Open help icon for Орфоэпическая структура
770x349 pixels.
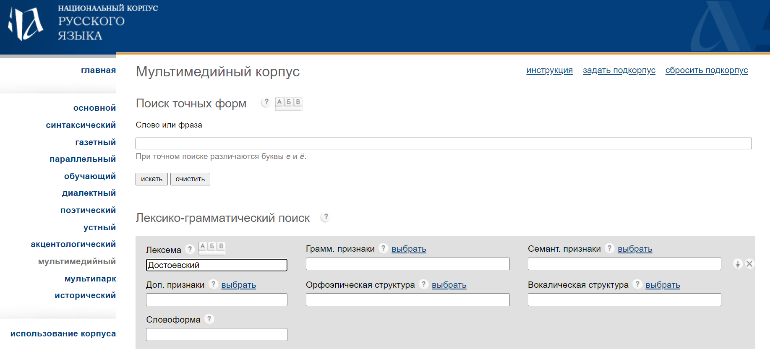pyautogui.click(x=423, y=284)
